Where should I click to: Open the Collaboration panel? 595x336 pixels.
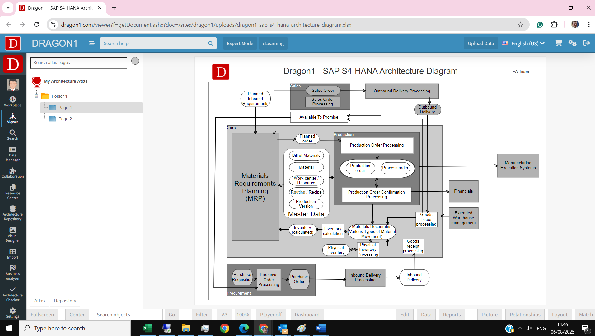(x=12, y=172)
